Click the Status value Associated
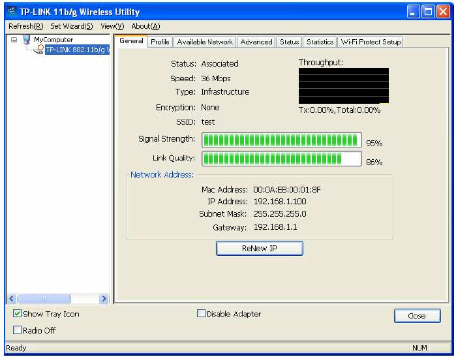The width and height of the screenshot is (456, 357). [x=220, y=64]
